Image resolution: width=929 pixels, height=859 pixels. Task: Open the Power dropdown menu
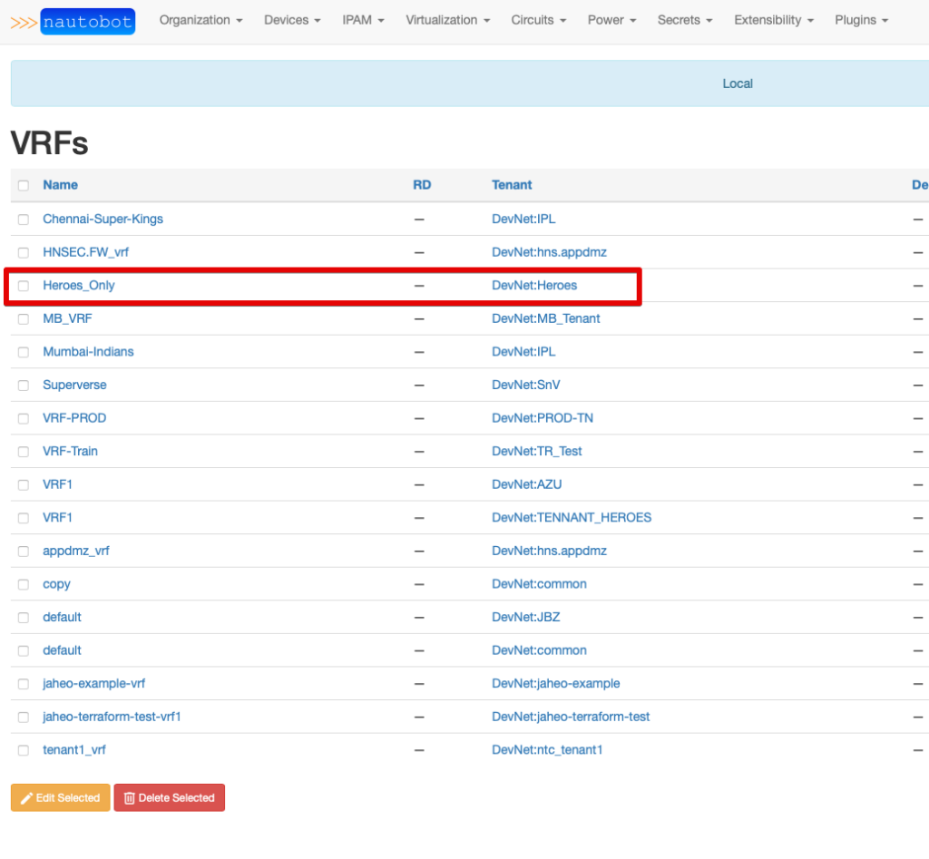click(612, 20)
